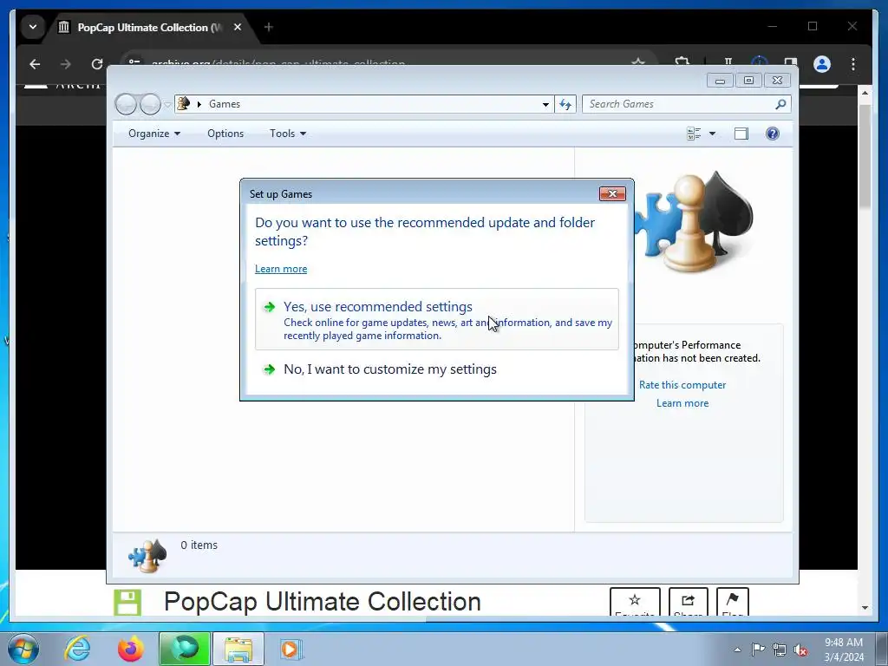Screen dimensions: 888x666
Task: Show hidden system tray icons
Action: click(x=737, y=650)
